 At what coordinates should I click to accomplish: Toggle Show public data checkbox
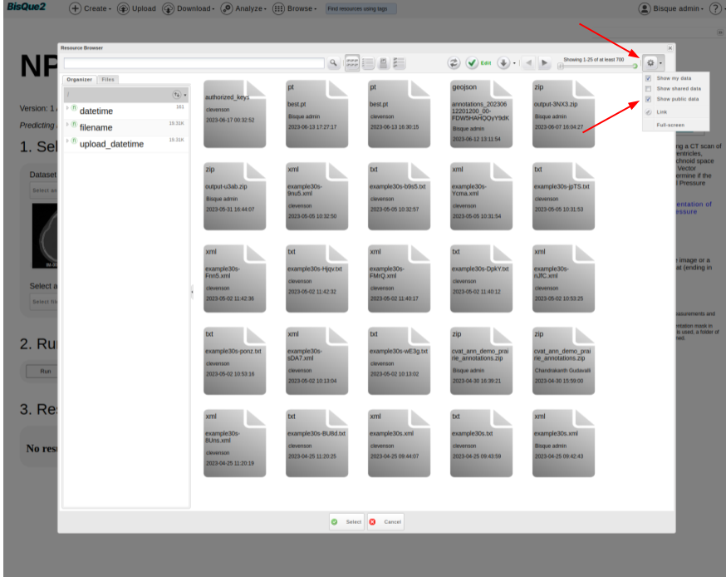point(648,99)
